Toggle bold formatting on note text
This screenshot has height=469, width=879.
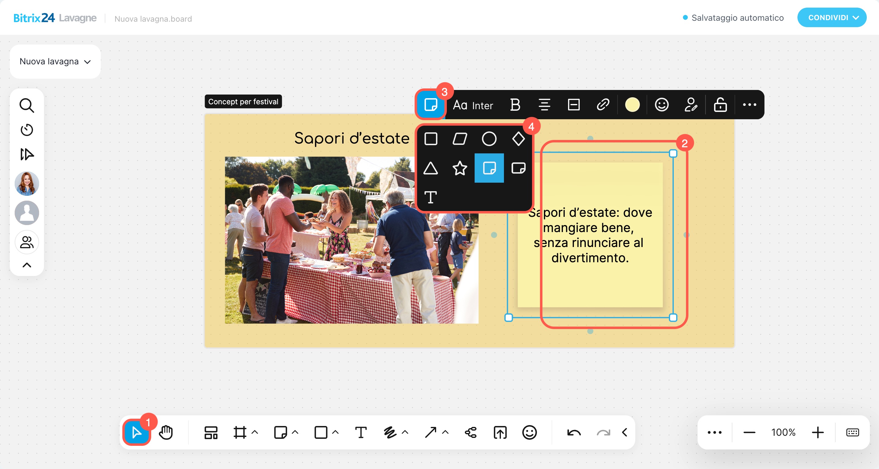(x=515, y=105)
